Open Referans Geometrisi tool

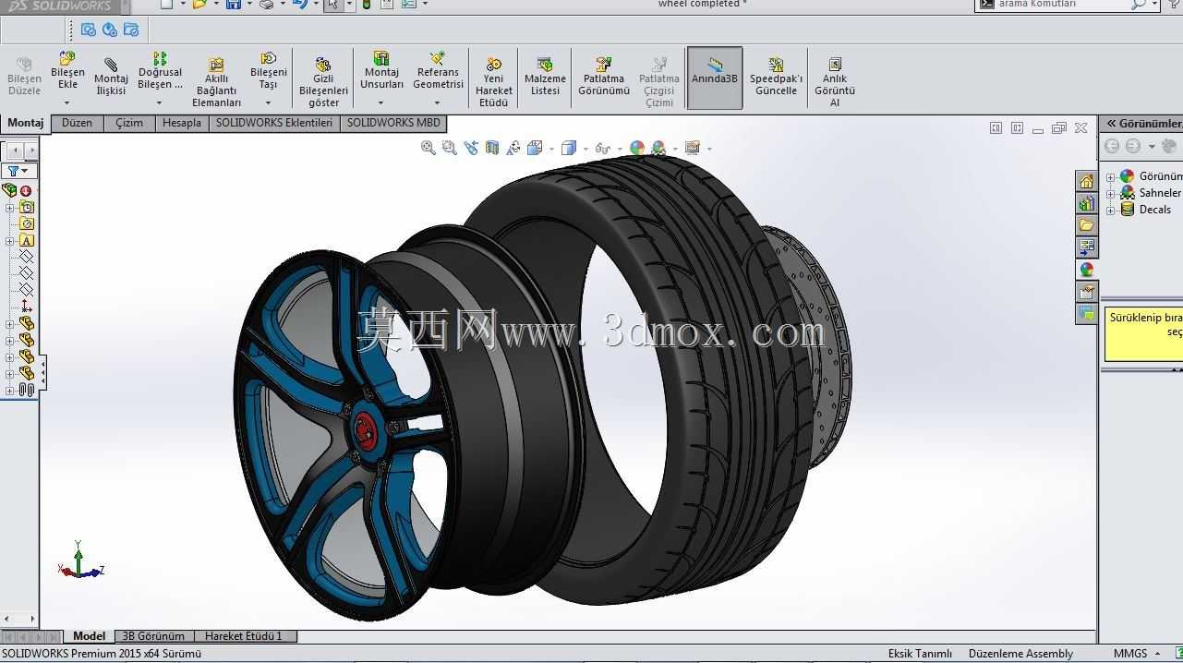pos(438,71)
